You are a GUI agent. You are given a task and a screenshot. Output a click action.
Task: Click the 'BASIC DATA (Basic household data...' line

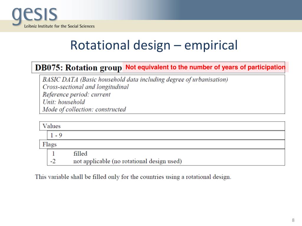pos(135,79)
